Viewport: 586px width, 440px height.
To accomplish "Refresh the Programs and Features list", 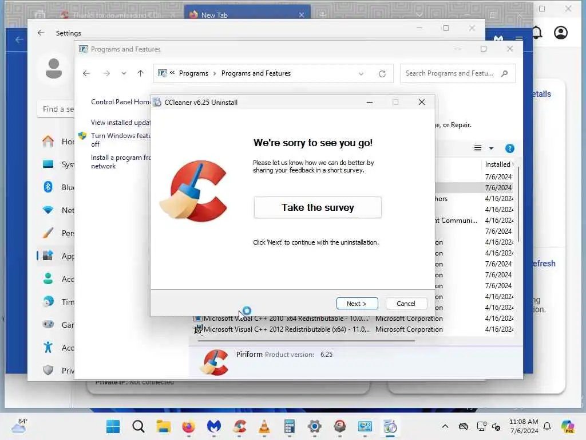I will [382, 74].
